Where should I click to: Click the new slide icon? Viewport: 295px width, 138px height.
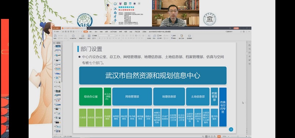(x=83, y=36)
